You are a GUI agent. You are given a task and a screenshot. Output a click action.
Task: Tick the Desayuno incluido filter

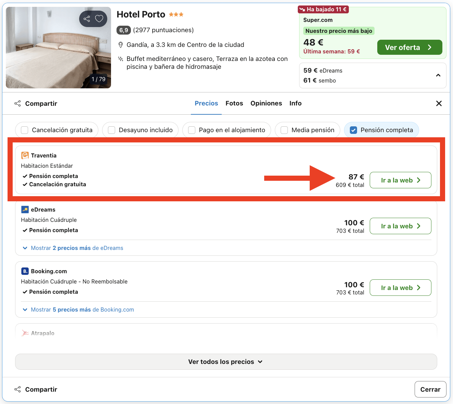tap(112, 130)
